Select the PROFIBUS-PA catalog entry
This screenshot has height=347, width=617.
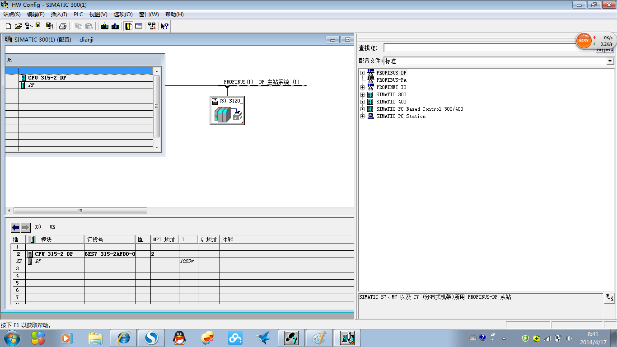click(x=391, y=80)
